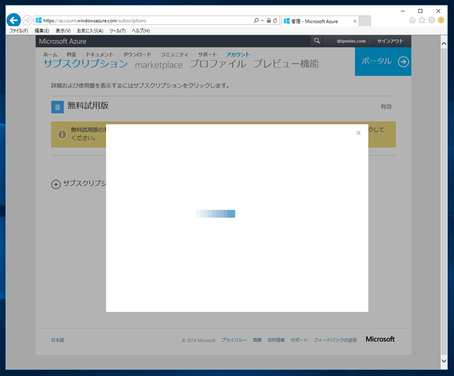454x376 pixels.
Task: Go to the サポート top navigation link
Action: click(x=207, y=54)
